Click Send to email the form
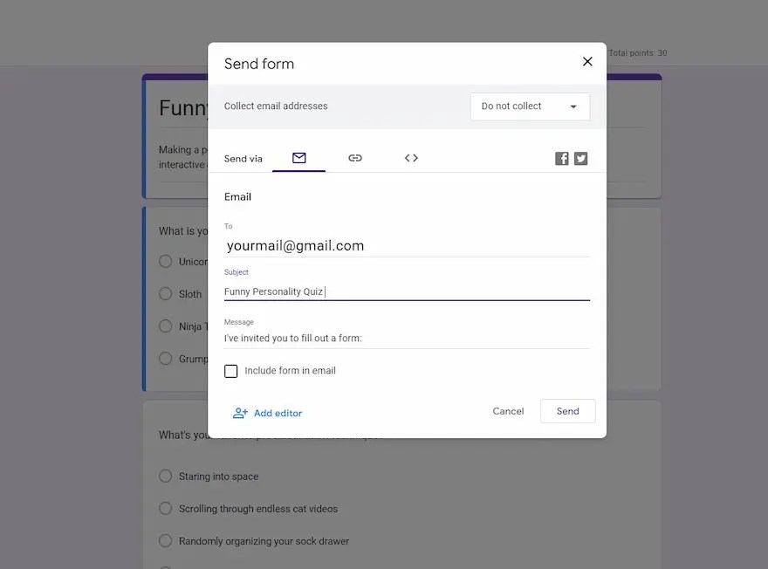 [x=567, y=411]
